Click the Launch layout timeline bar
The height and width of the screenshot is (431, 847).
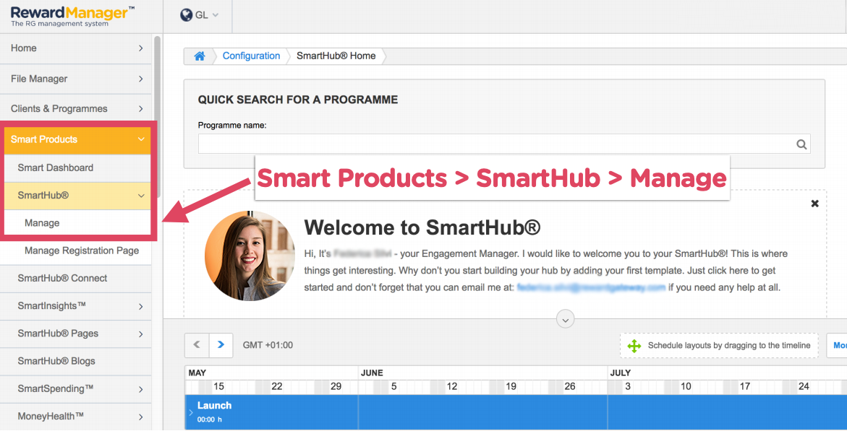click(516, 412)
